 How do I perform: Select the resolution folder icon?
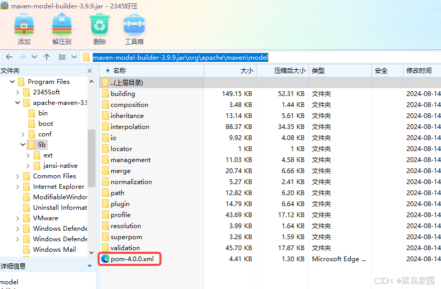pos(105,226)
